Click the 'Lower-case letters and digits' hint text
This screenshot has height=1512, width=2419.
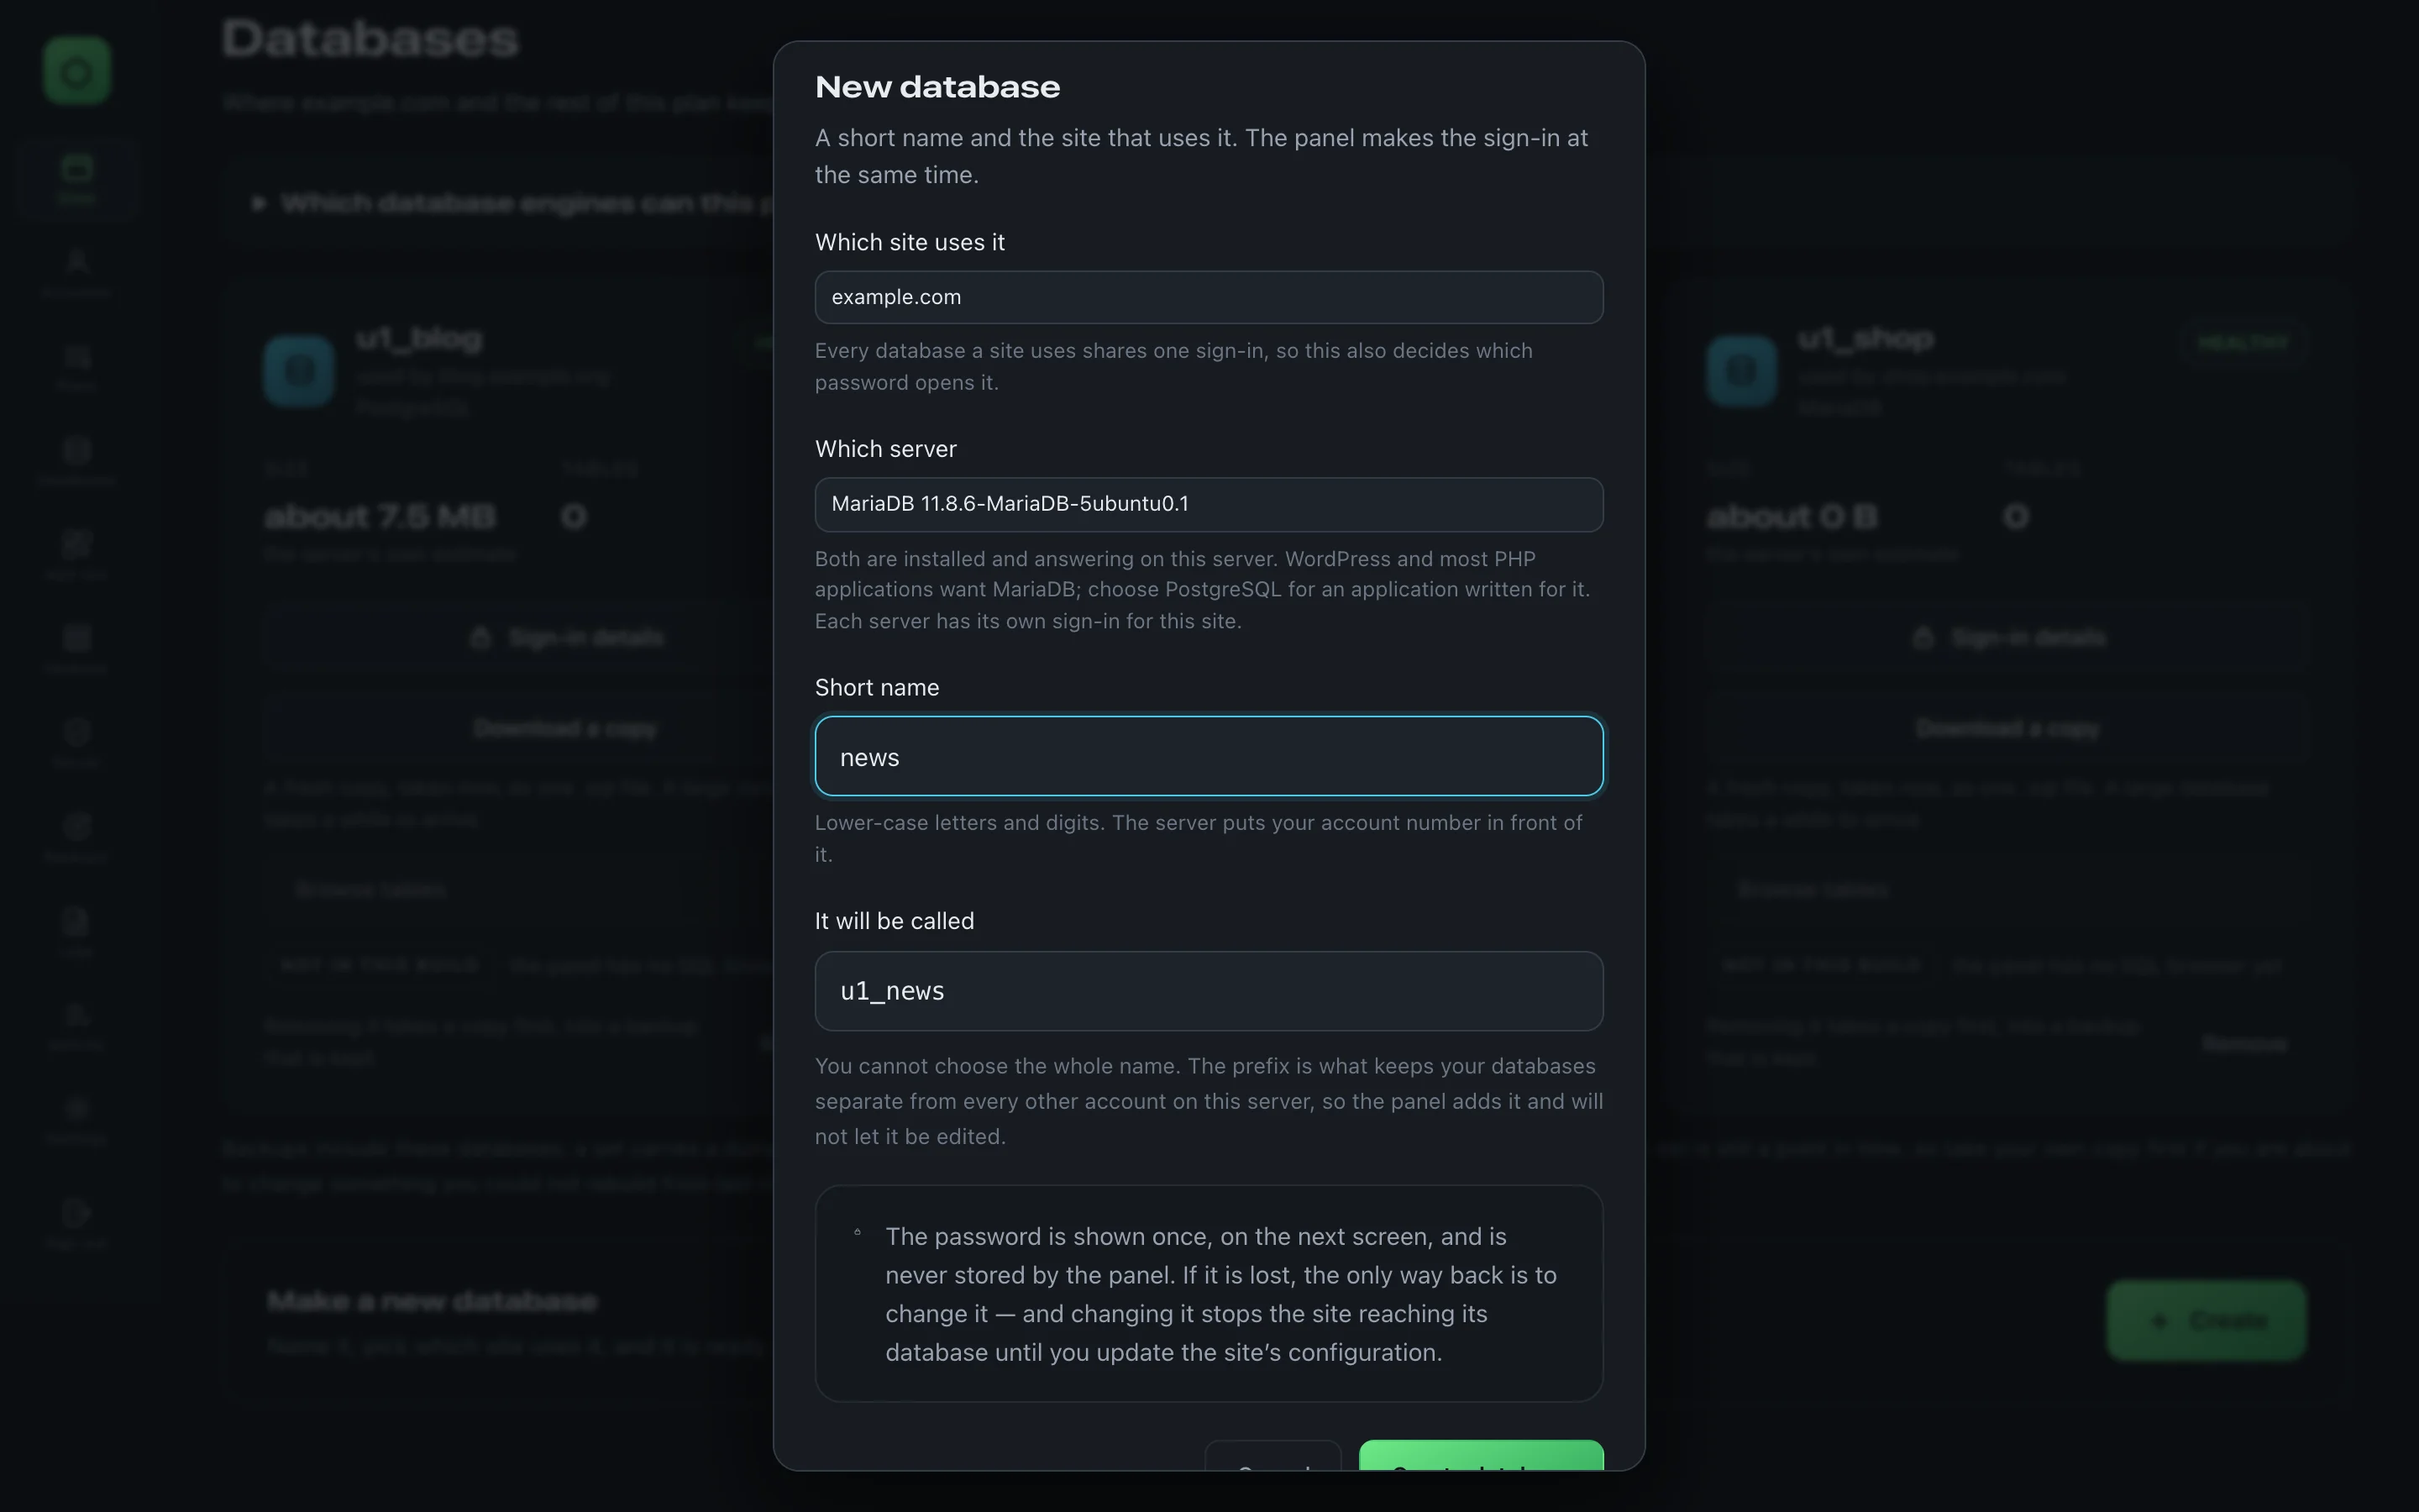coord(1198,838)
